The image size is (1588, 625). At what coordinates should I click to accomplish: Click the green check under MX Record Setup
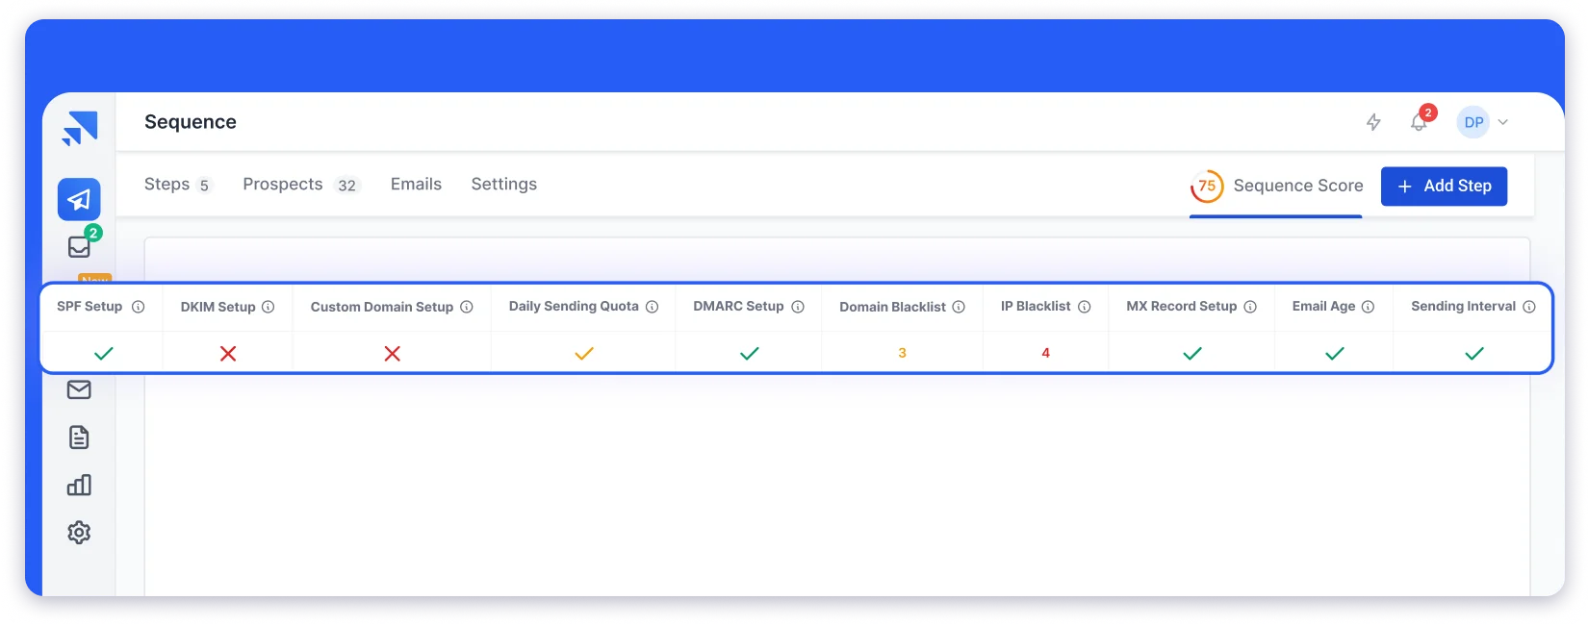pyautogui.click(x=1192, y=354)
